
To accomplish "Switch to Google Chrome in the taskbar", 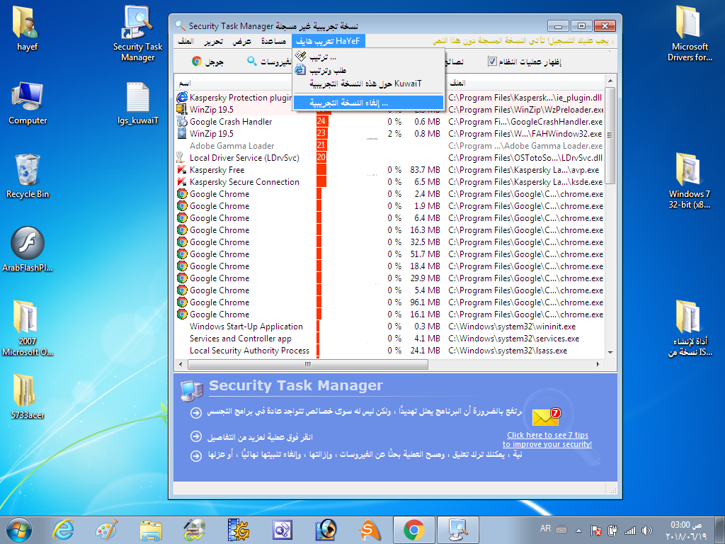I will [413, 530].
